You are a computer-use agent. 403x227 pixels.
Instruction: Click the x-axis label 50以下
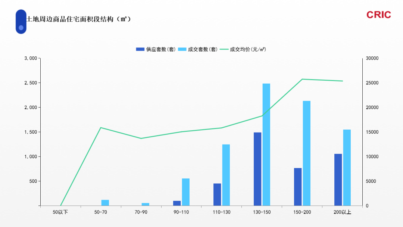(x=60, y=212)
